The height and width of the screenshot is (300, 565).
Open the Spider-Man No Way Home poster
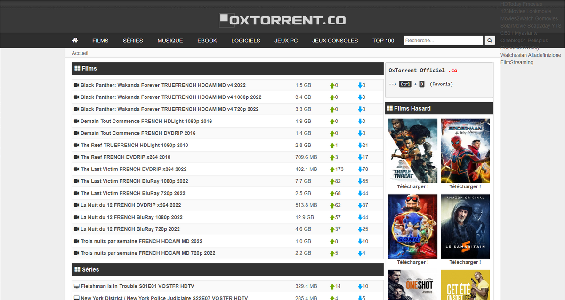click(465, 150)
